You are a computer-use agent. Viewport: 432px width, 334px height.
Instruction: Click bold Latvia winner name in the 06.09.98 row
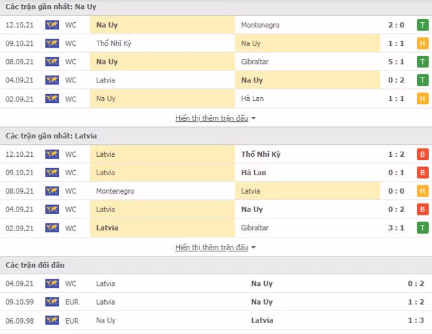point(262,321)
